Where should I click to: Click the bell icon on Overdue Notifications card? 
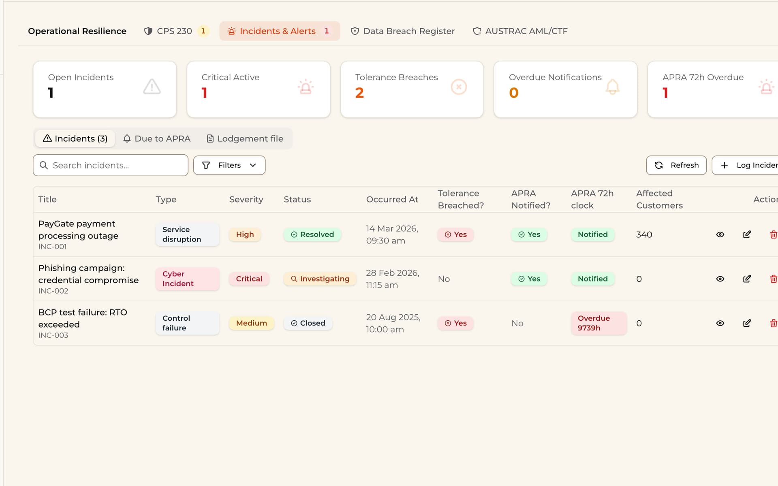point(612,87)
